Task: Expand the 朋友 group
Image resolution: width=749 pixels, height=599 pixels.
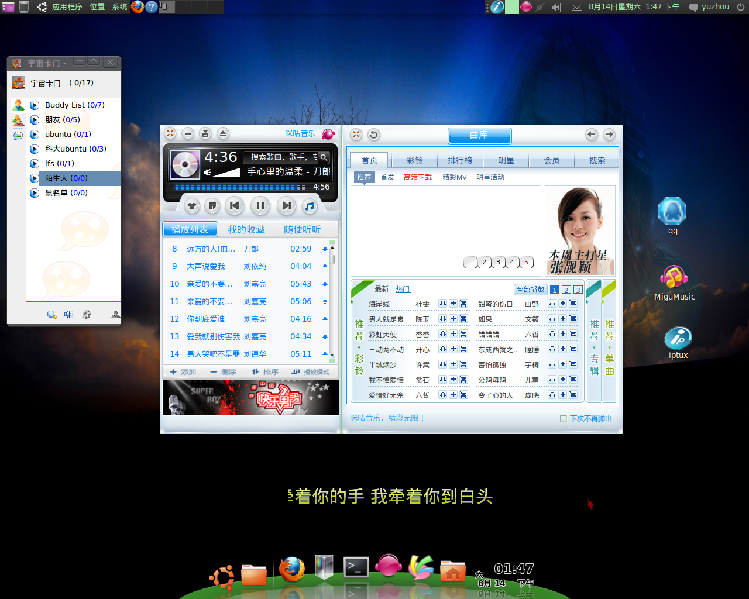Action: pos(35,120)
